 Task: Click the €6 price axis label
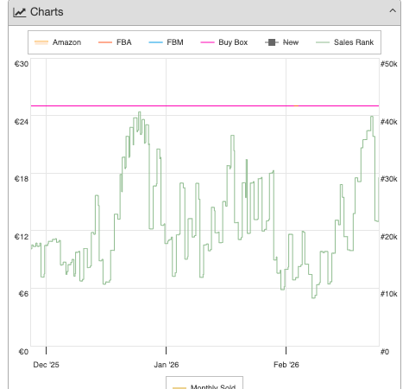[x=23, y=294]
